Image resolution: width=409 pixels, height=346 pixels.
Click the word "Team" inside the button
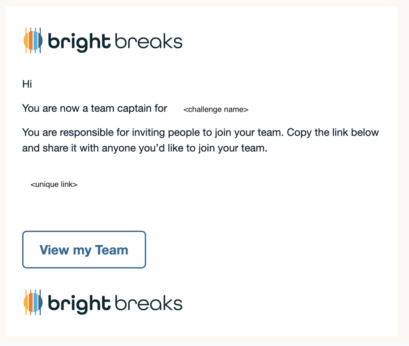tap(111, 250)
